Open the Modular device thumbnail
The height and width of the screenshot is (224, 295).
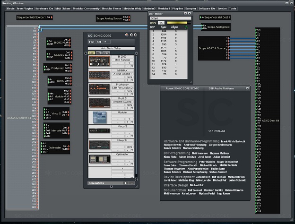[x=100, y=117]
